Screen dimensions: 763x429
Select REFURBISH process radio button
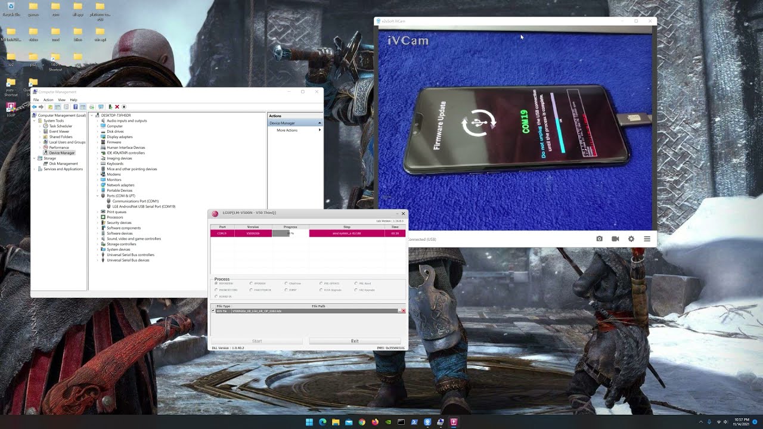(216, 284)
